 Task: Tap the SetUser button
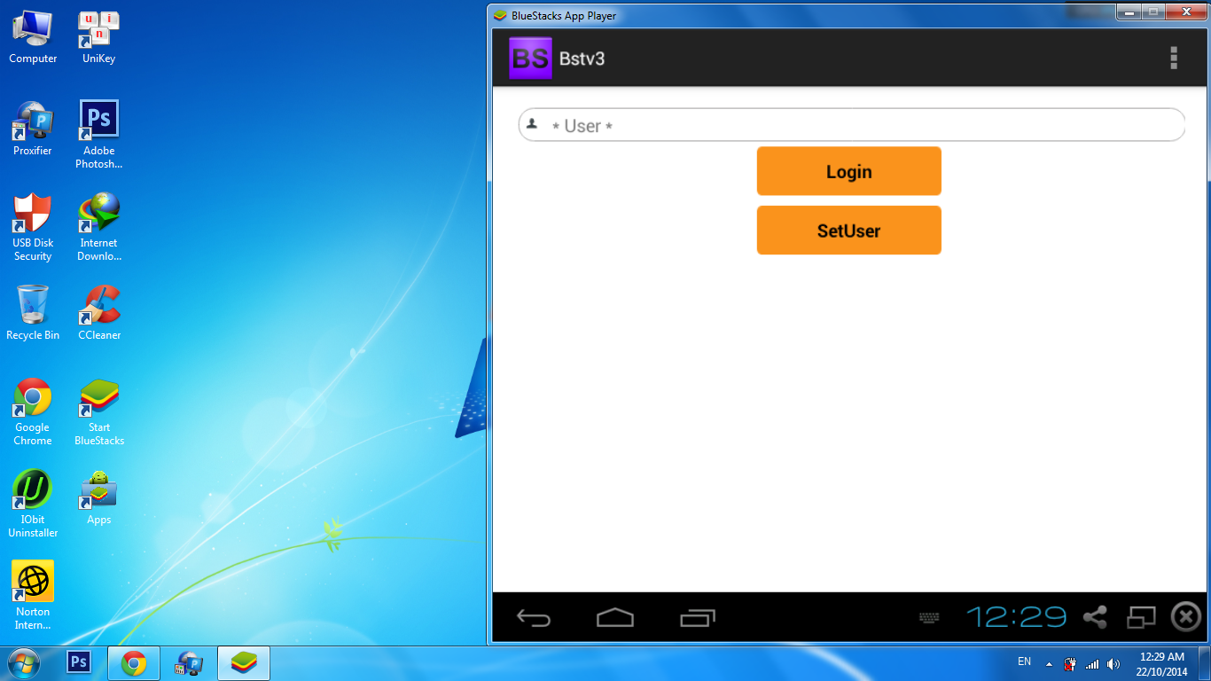point(849,231)
